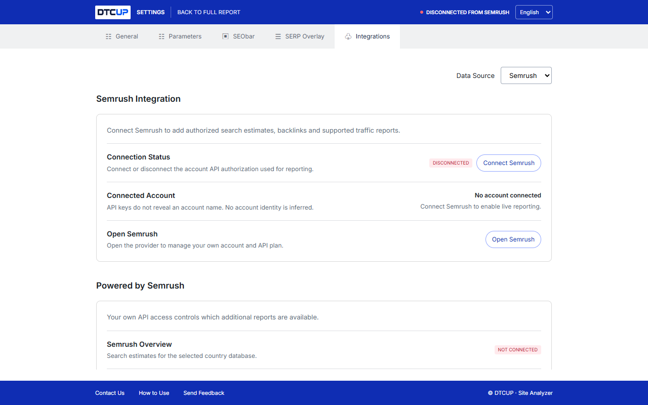Viewport: 648px width, 405px height.
Task: Click 'Connect Semrush to enable live reporting.' text
Action: click(x=481, y=207)
